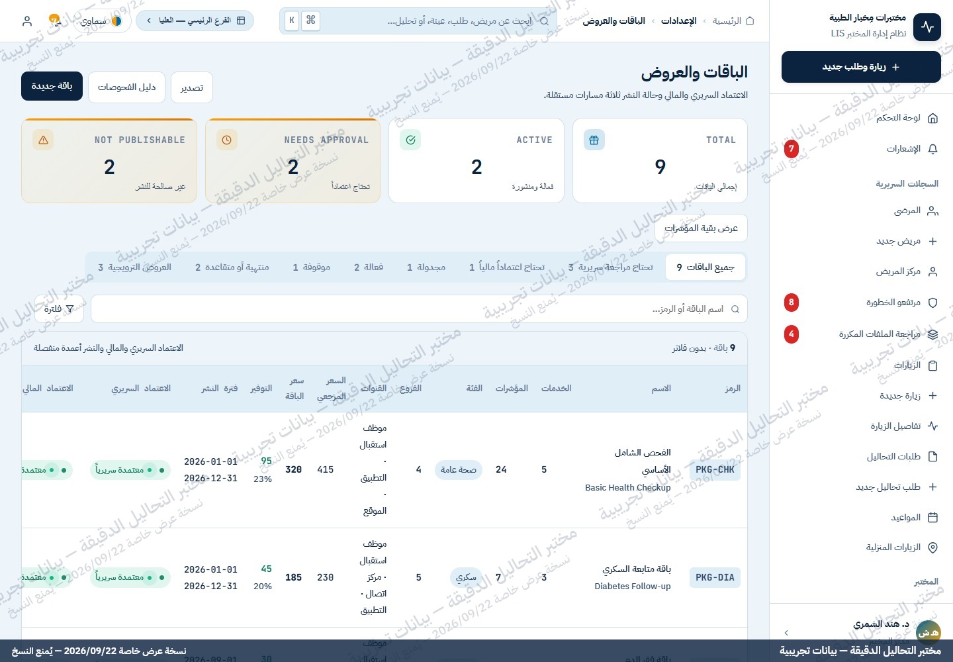
Task: Open home visits location pin icon
Action: tap(932, 547)
